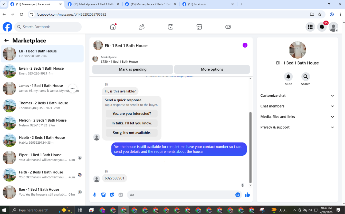Open Windows notification center icon

pos(338,210)
